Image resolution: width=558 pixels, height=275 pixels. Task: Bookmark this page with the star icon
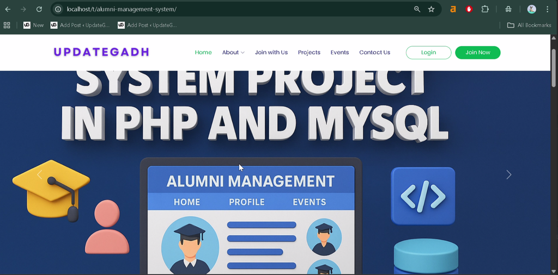click(x=432, y=9)
